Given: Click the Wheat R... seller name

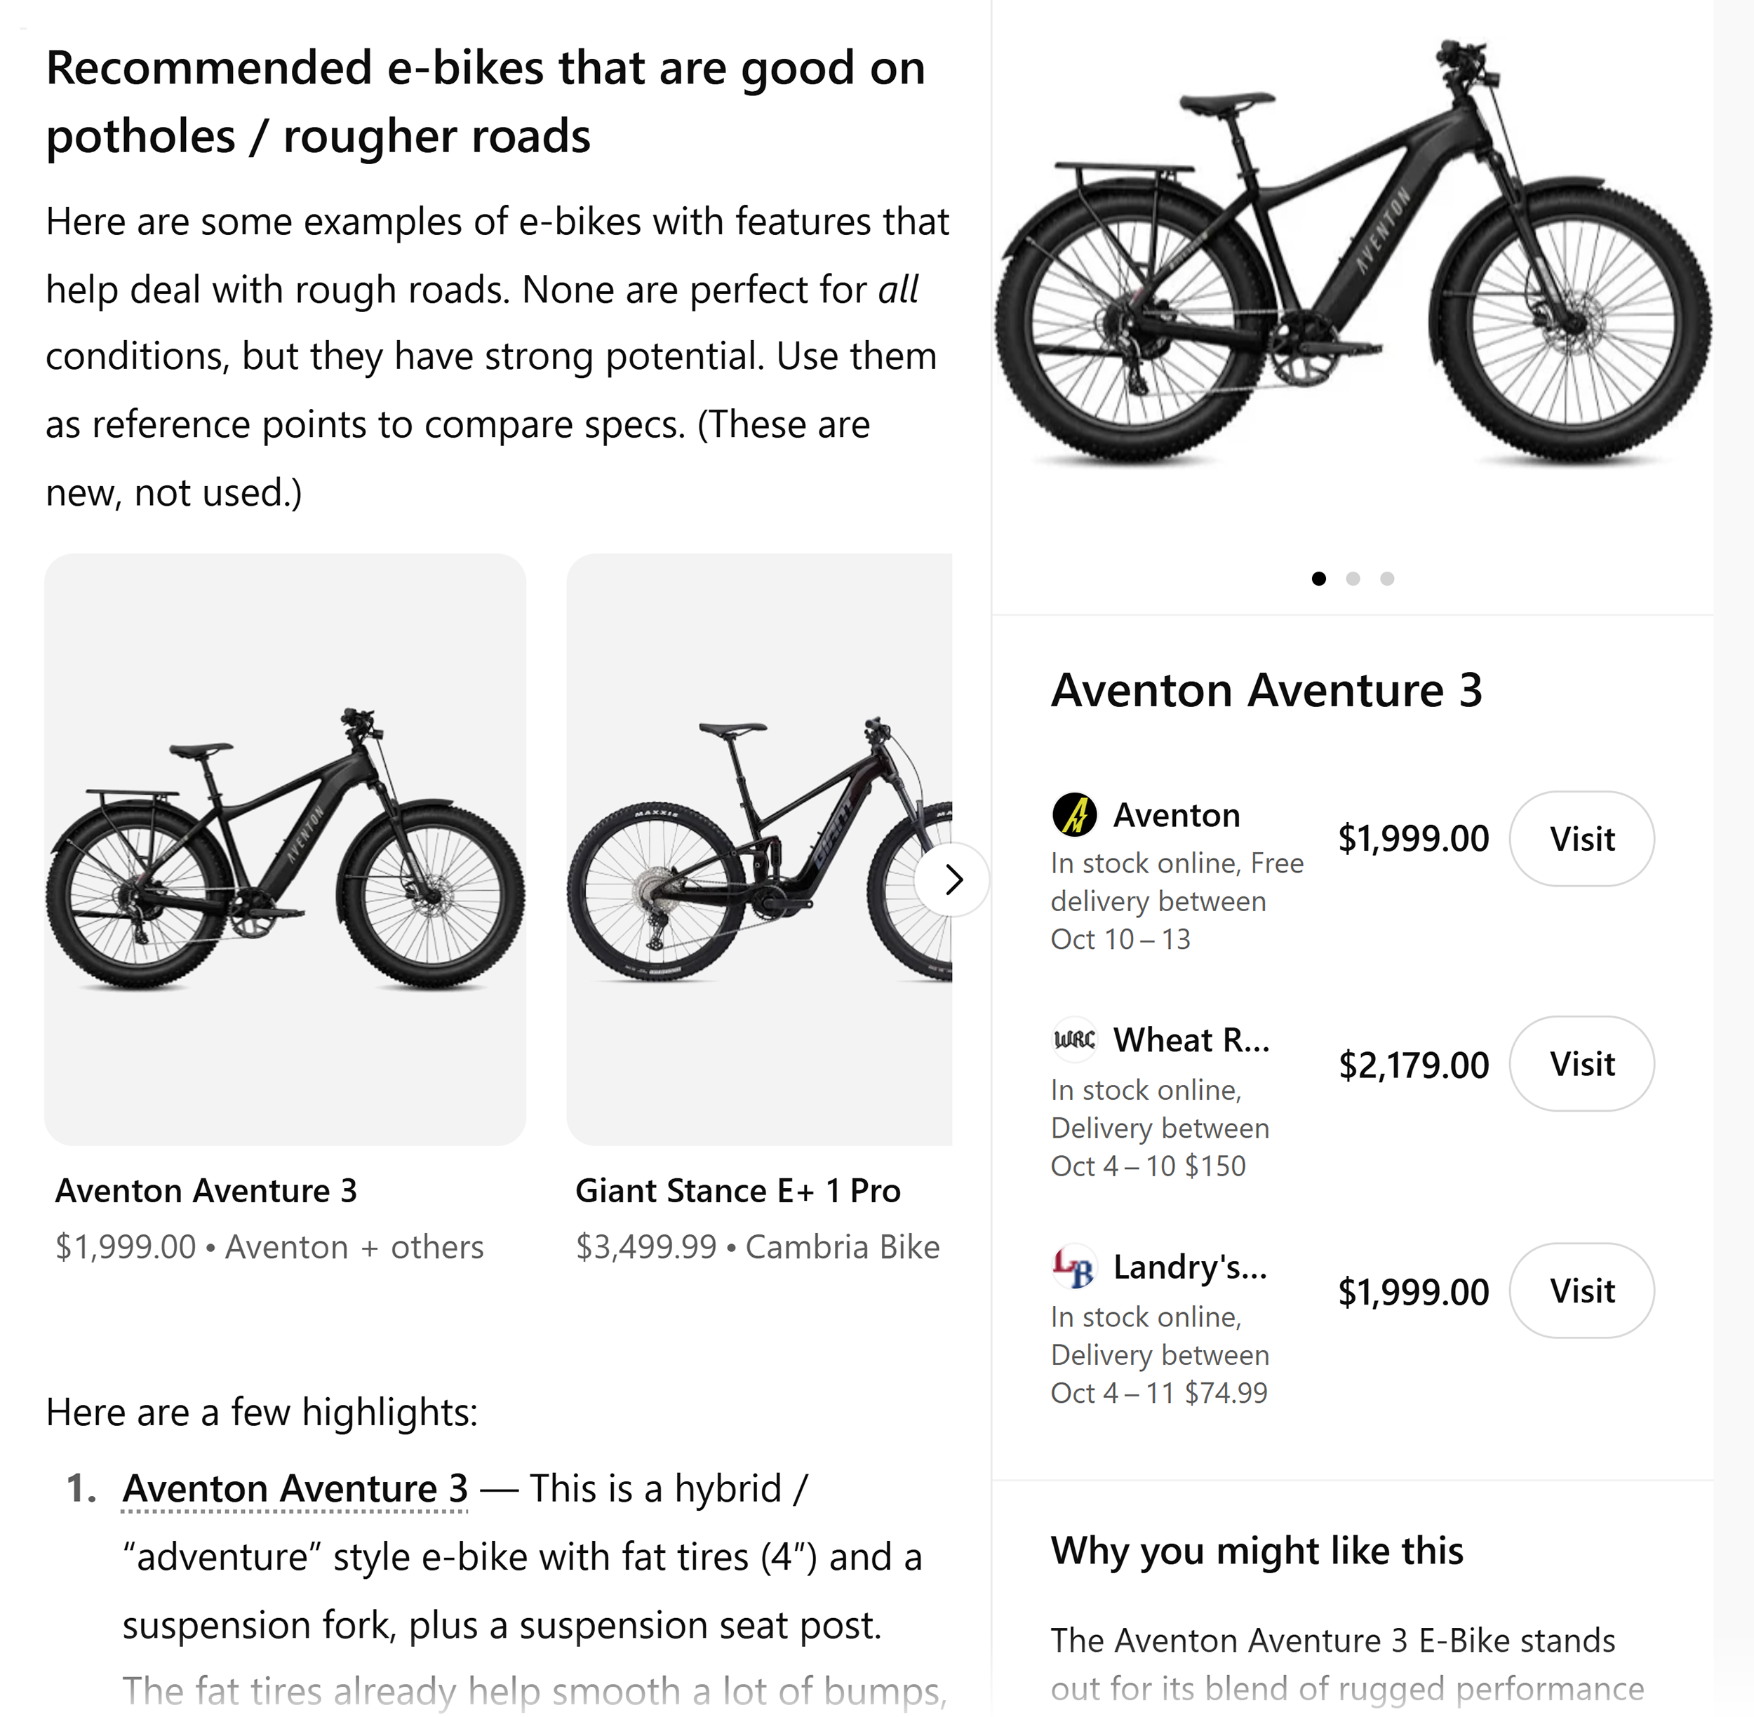Looking at the screenshot, I should click(x=1191, y=1039).
